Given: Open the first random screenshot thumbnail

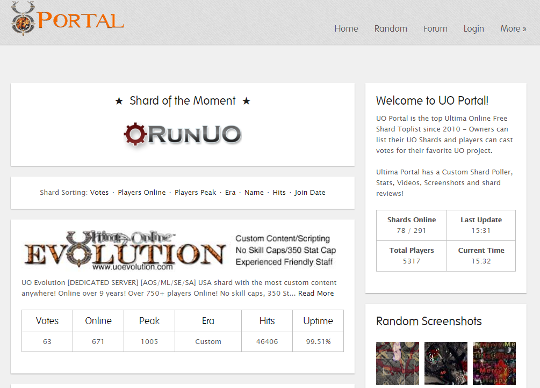Looking at the screenshot, I should click(398, 363).
